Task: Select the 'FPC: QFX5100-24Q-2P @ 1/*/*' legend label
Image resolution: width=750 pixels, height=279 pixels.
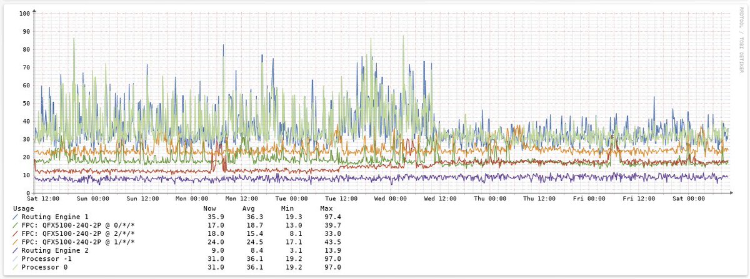Action: point(79,242)
